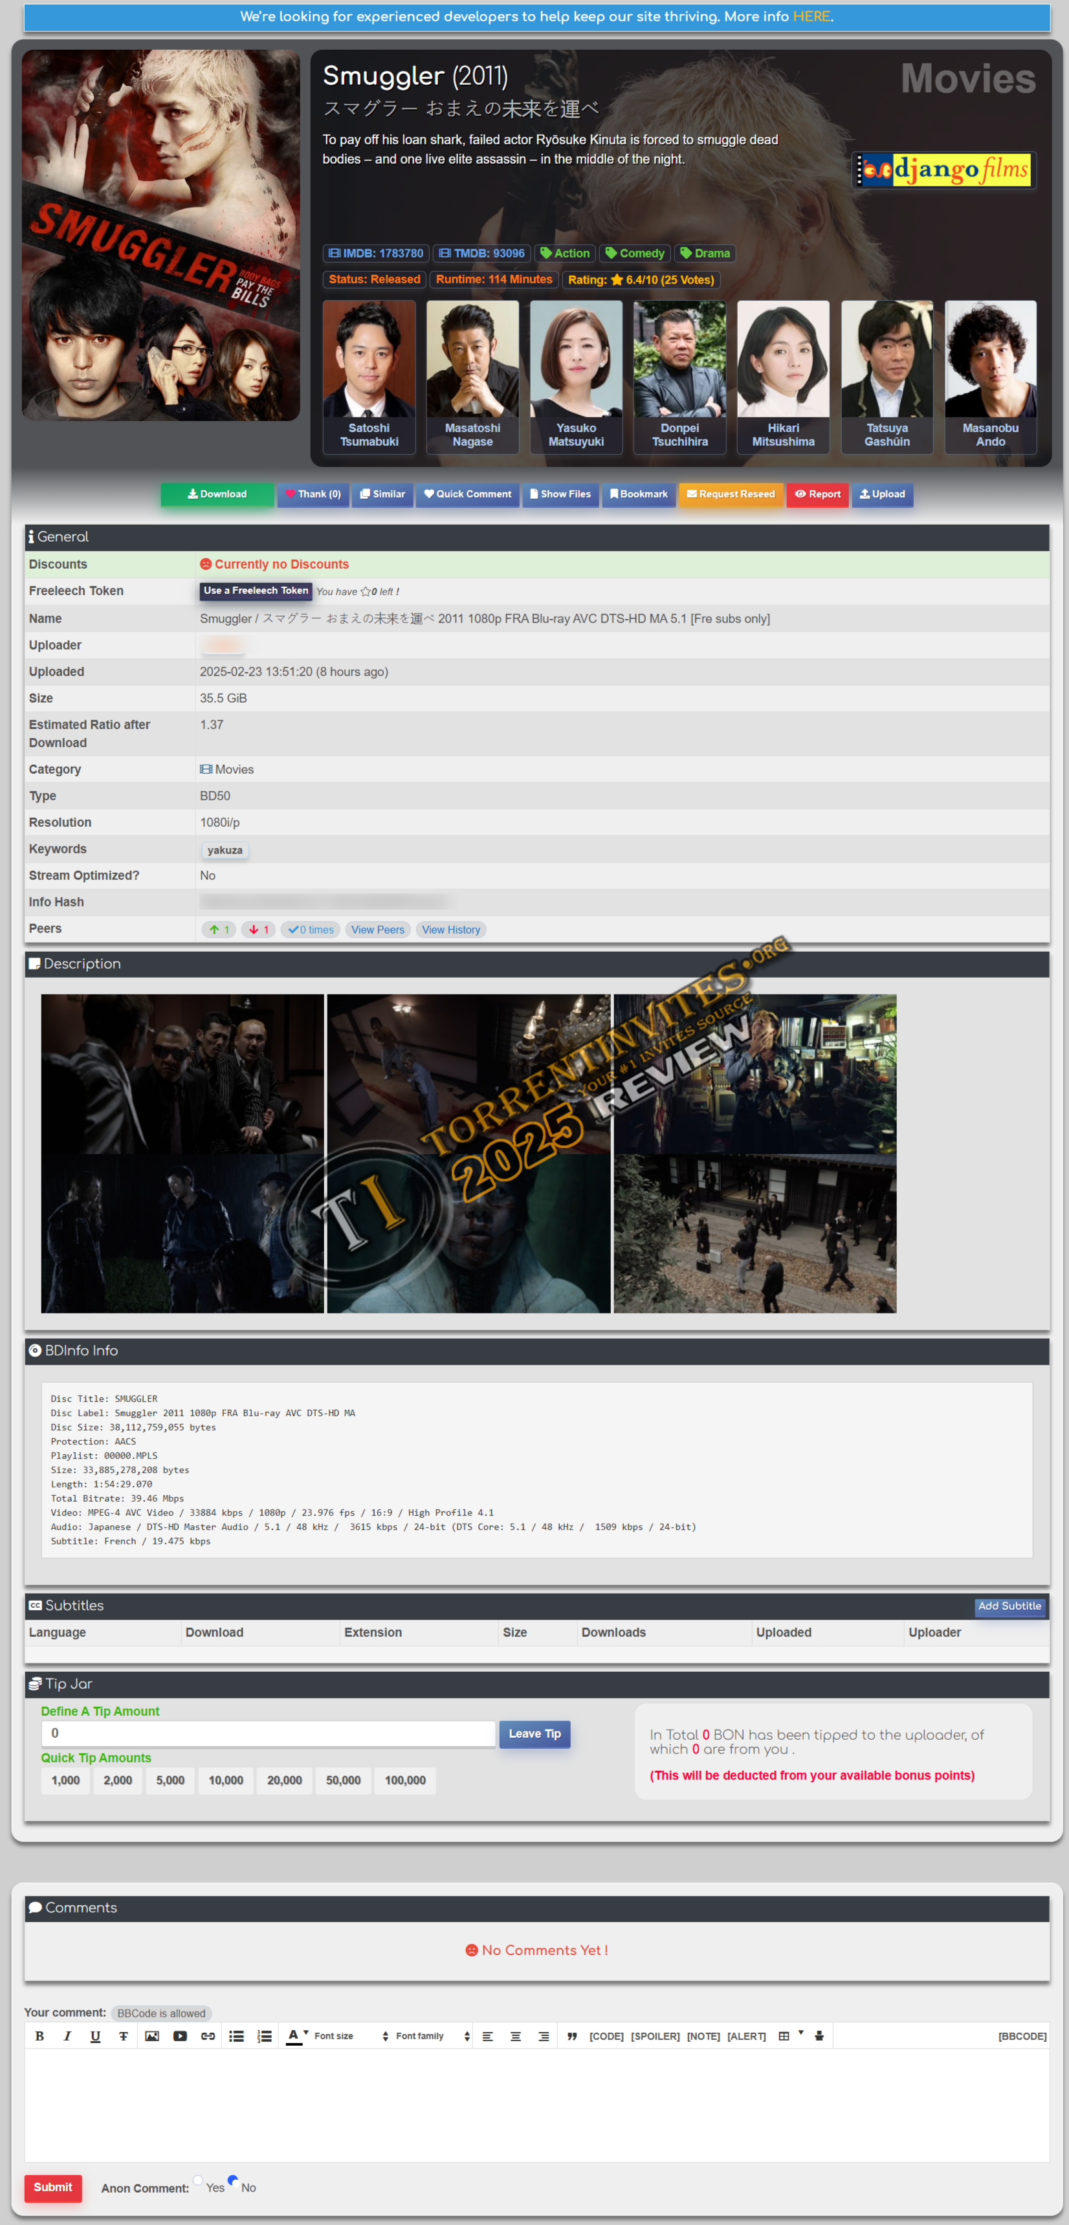Switch editor to [BBCODE] source mode

pyautogui.click(x=1022, y=2036)
